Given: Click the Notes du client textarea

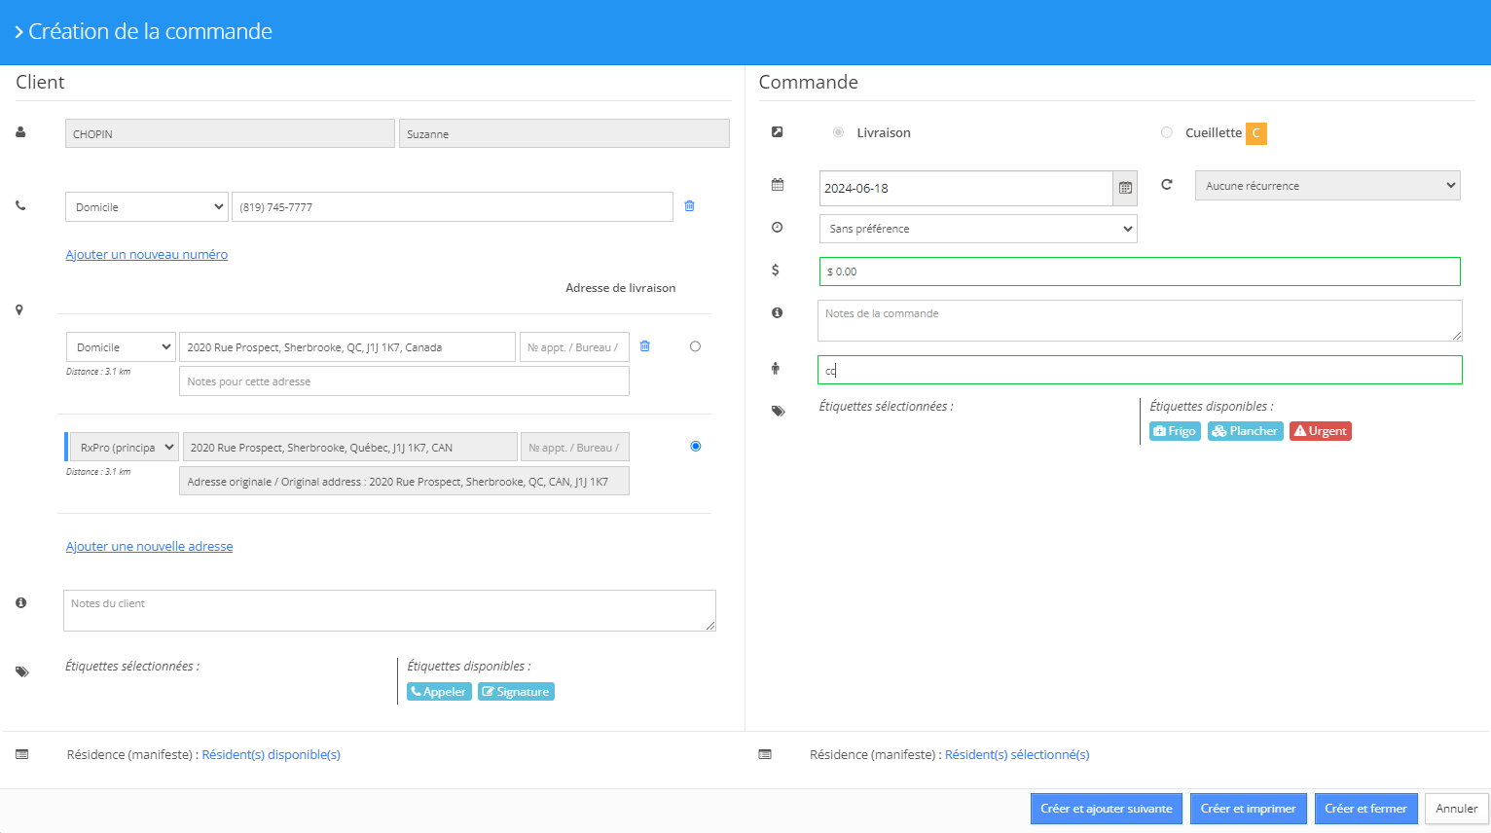Looking at the screenshot, I should pos(389,610).
